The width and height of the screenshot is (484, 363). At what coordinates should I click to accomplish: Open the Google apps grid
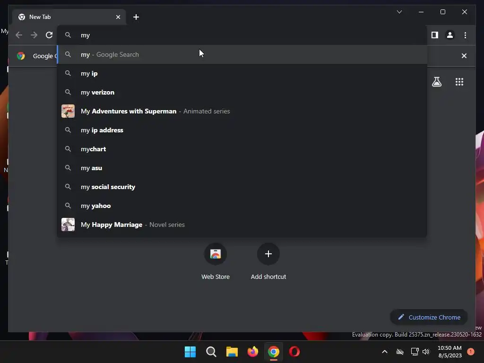(459, 82)
